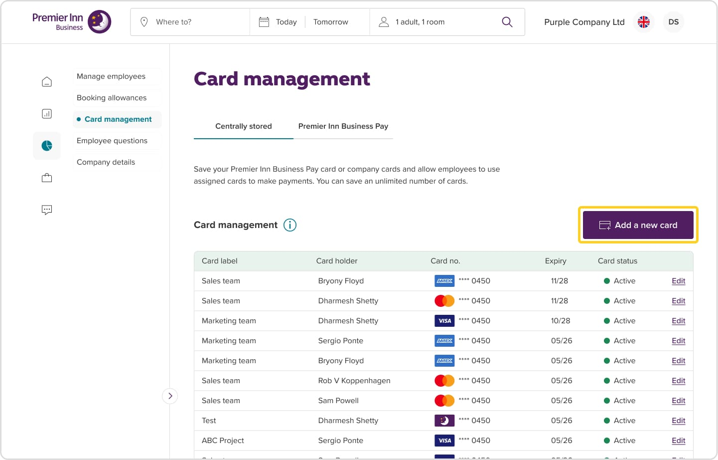
Task: Open the UK flag language selector
Action: 644,22
